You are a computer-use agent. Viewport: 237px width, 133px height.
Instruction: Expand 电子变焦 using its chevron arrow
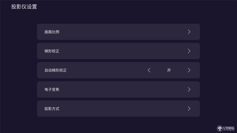pyautogui.click(x=189, y=90)
